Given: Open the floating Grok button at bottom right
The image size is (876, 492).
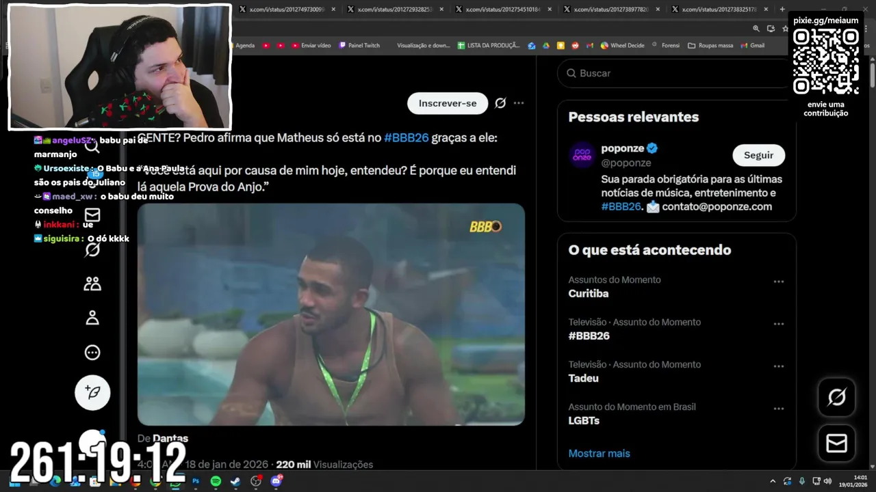Looking at the screenshot, I should pyautogui.click(x=837, y=397).
